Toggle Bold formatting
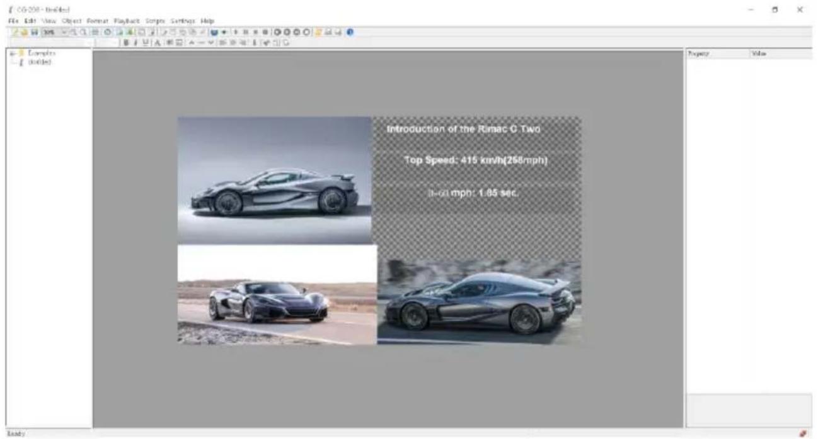818x439 pixels. pos(127,42)
